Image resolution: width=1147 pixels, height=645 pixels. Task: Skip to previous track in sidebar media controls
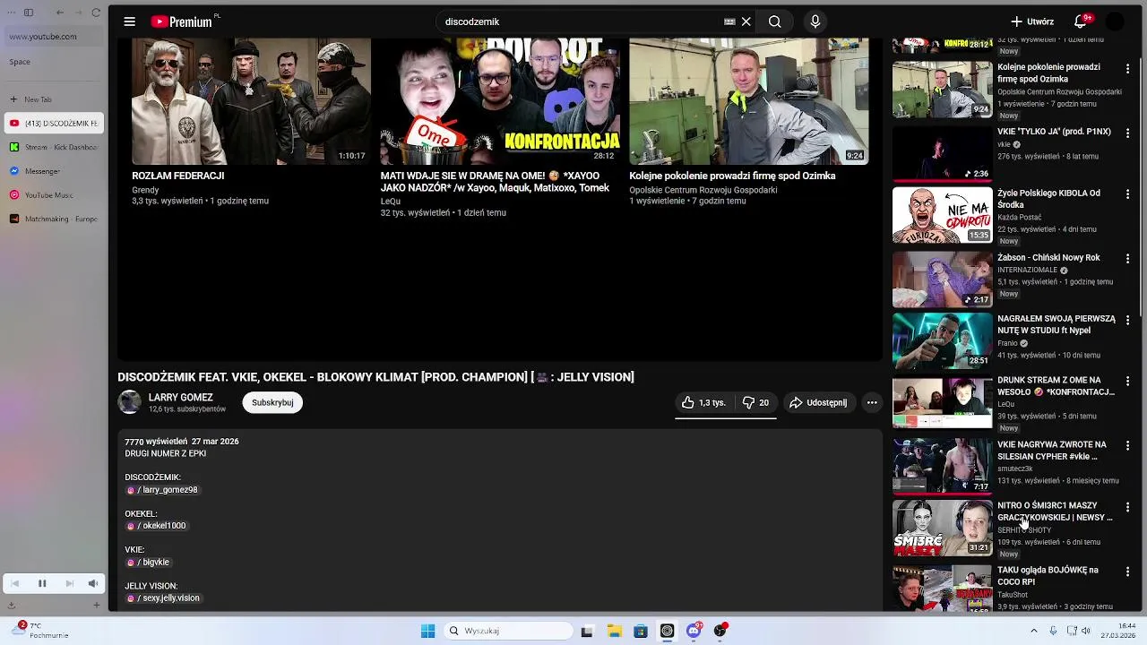pos(15,584)
